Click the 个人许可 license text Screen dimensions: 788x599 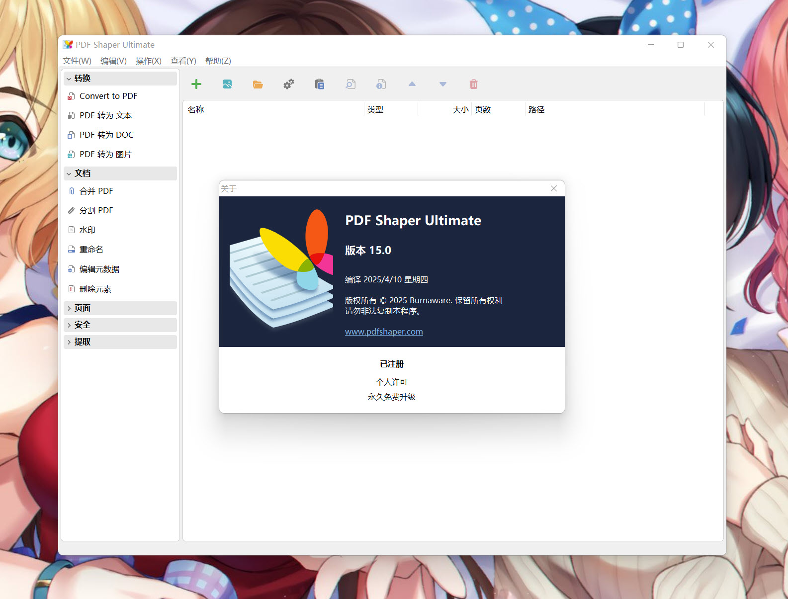tap(392, 382)
